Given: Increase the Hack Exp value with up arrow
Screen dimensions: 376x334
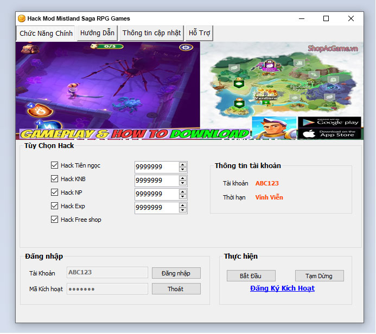Looking at the screenshot, I should (x=183, y=205).
